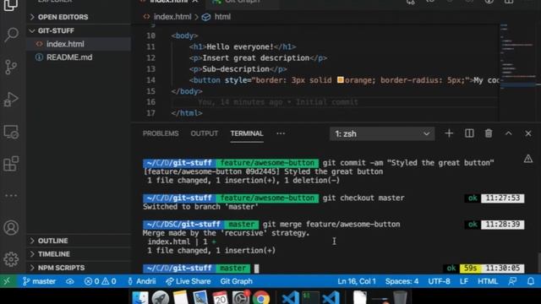The height and width of the screenshot is (304, 541).
Task: Open the Extensions view
Action: (11, 164)
